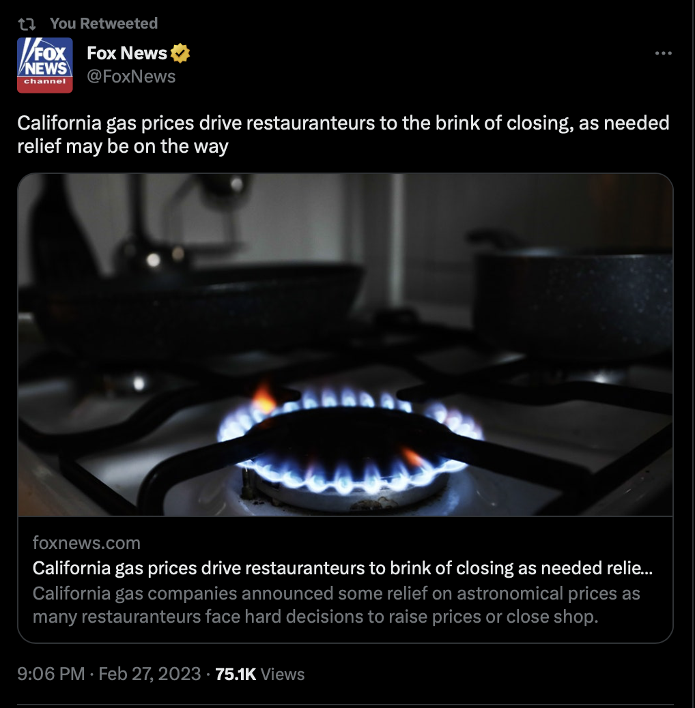
Task: Click the gold verified badge
Action: point(180,53)
